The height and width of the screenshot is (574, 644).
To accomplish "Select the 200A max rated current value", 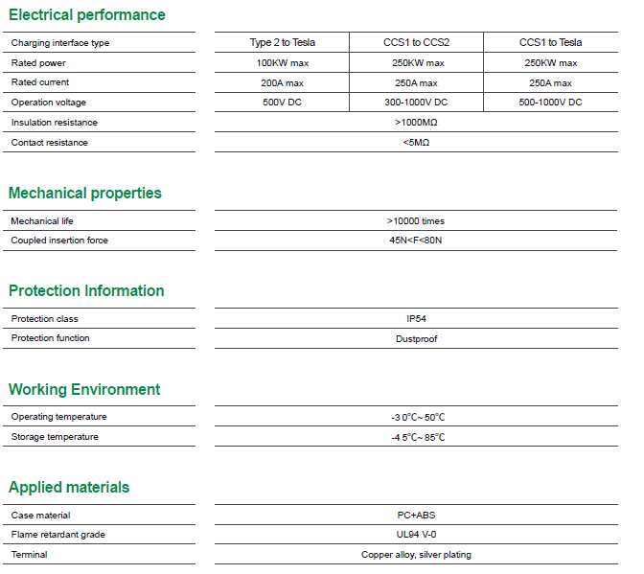I will [282, 82].
